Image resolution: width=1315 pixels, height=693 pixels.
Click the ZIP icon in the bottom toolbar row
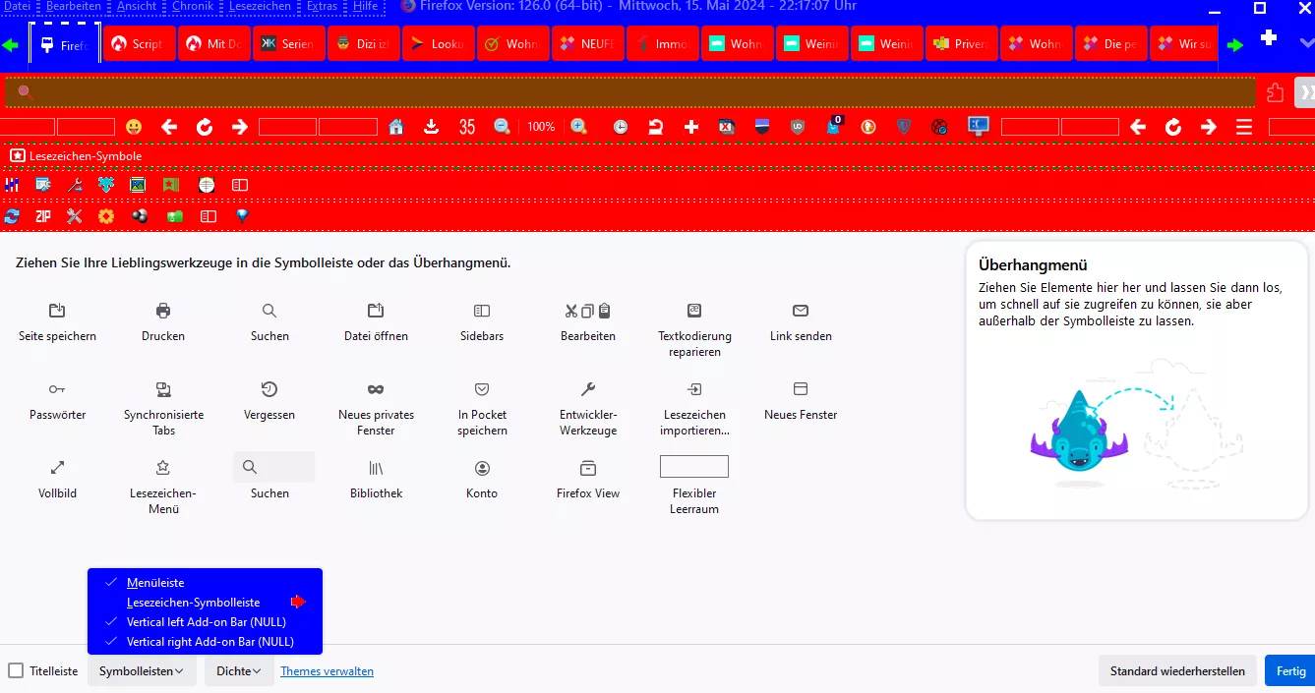click(x=43, y=216)
